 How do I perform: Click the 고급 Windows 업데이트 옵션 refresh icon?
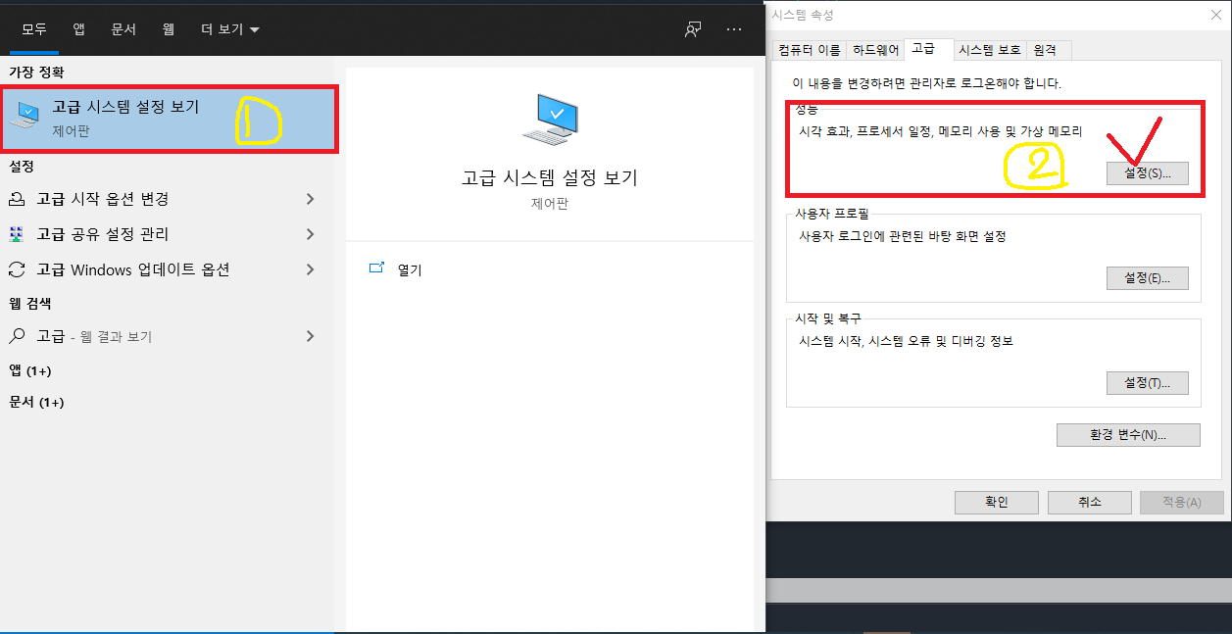point(17,269)
